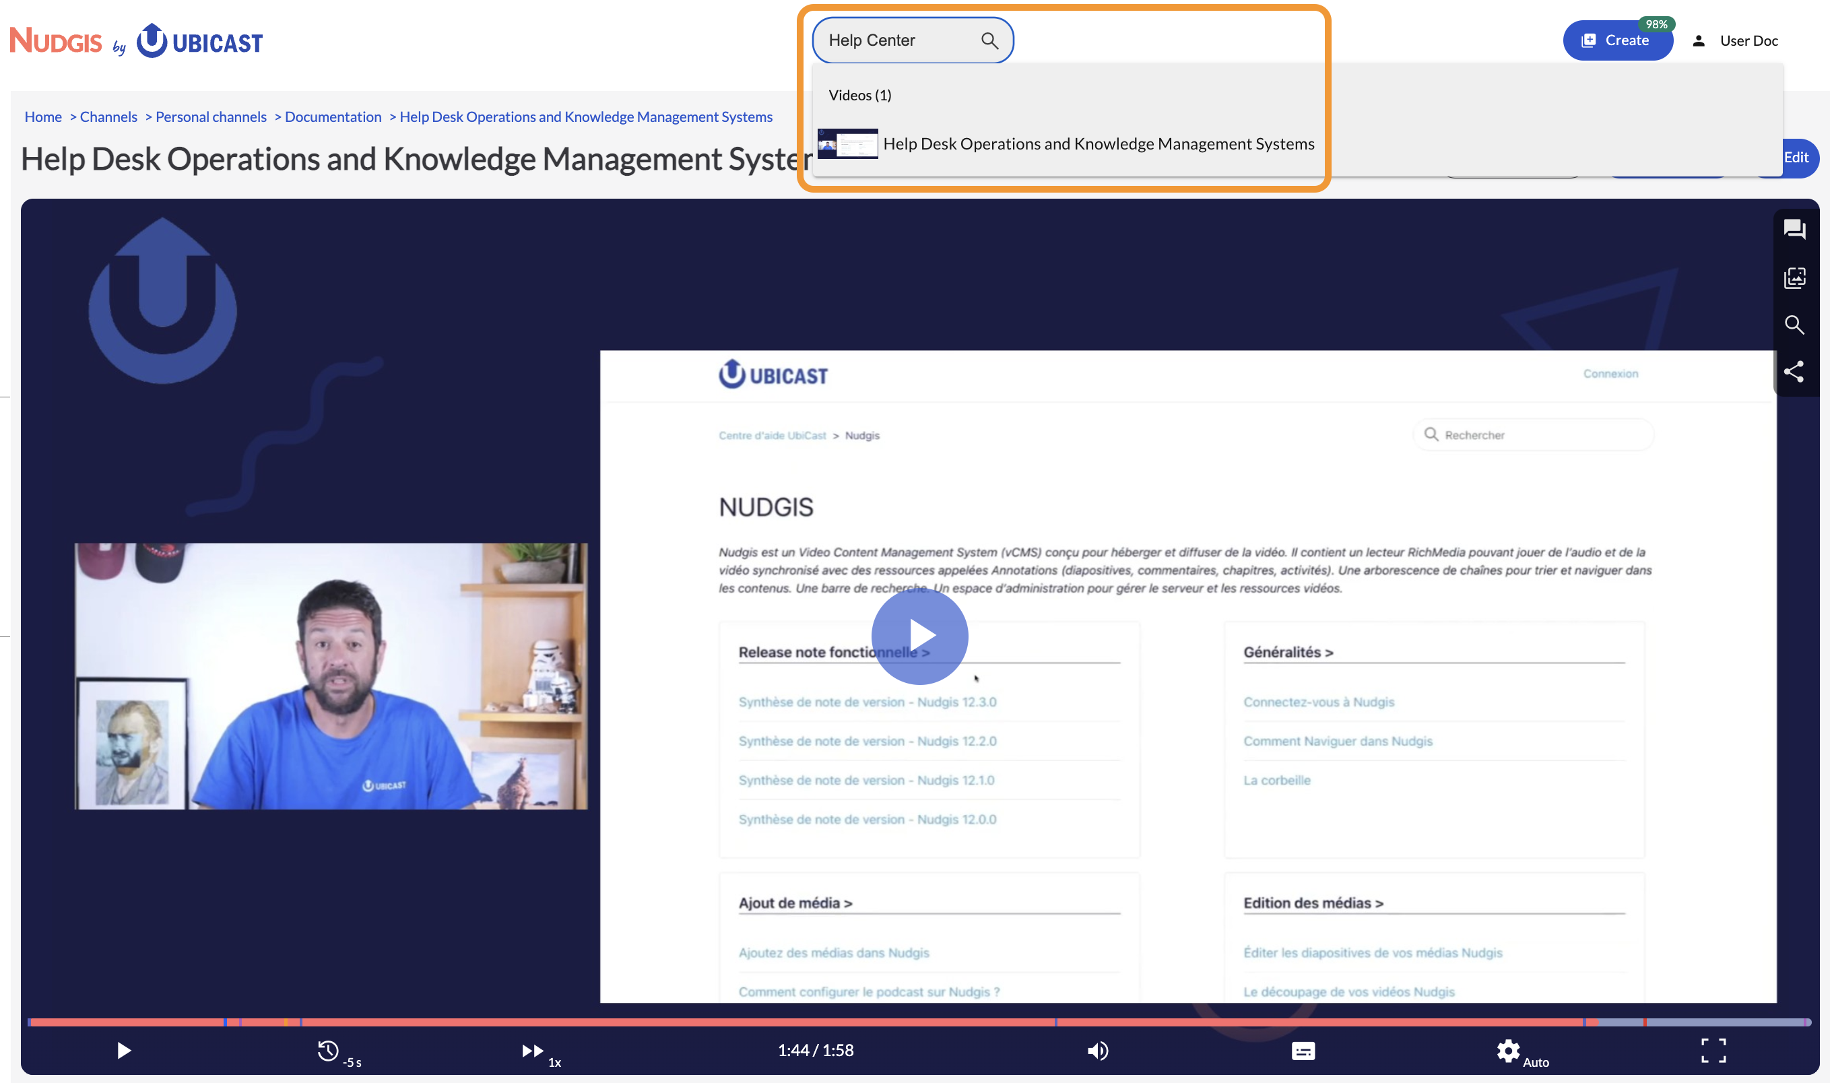The width and height of the screenshot is (1830, 1083).
Task: Go to the Channels breadcrumb link
Action: coord(108,117)
